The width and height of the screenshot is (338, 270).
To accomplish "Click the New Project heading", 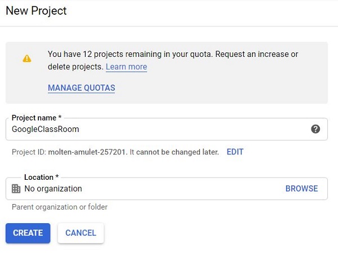I will coord(36,11).
